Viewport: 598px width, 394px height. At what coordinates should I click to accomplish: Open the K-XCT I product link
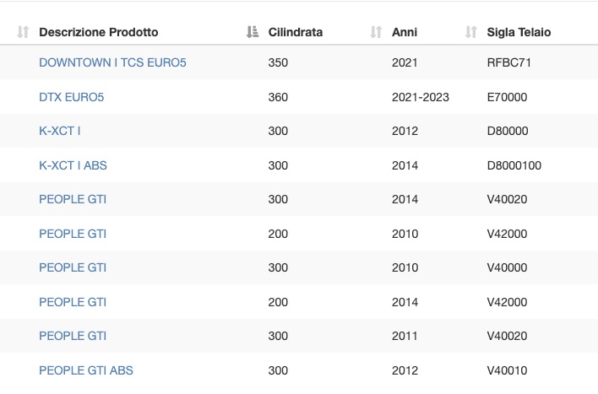click(x=59, y=131)
